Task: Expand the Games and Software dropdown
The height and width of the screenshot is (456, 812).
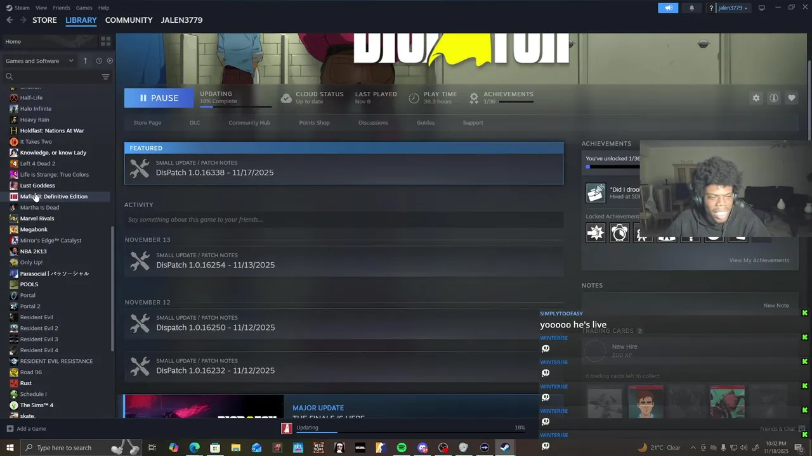Action: (x=39, y=61)
